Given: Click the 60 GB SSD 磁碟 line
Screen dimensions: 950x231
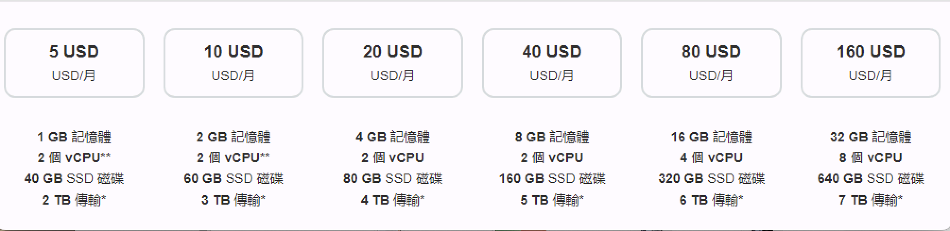Looking at the screenshot, I should click(x=233, y=179).
